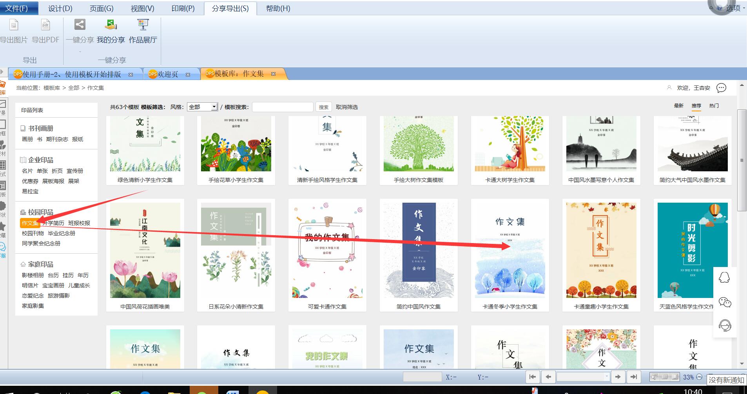
Task: Click the 导出PDF icon
Action: (45, 25)
